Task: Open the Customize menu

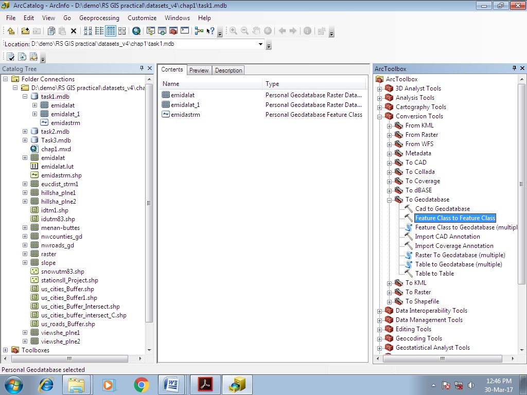Action: click(142, 18)
